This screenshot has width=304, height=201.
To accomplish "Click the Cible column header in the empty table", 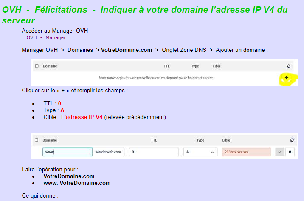I will click(216, 66).
